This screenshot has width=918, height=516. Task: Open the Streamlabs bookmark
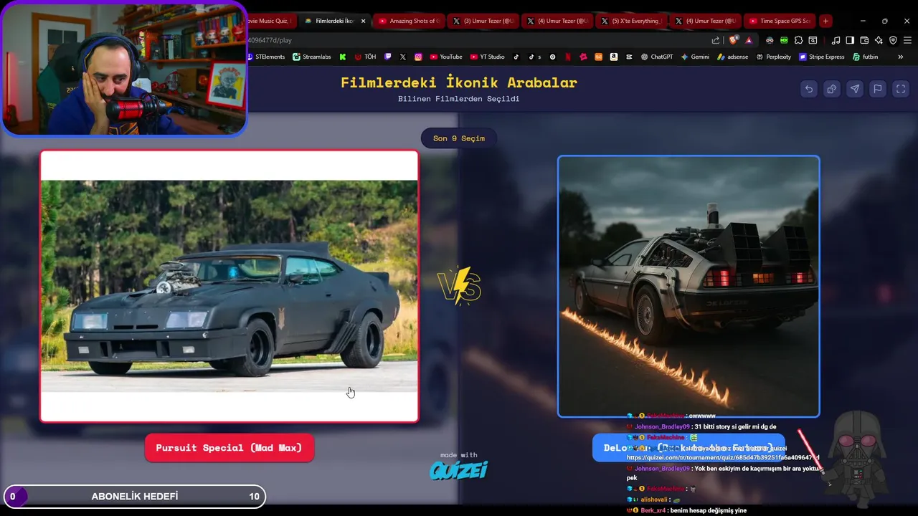[x=311, y=57]
